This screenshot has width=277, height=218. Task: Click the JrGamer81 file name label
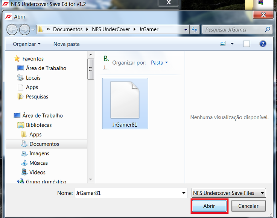[125, 125]
